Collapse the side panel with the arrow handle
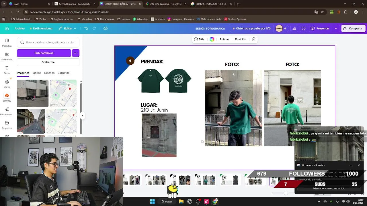The width and height of the screenshot is (367, 206). coord(83,116)
